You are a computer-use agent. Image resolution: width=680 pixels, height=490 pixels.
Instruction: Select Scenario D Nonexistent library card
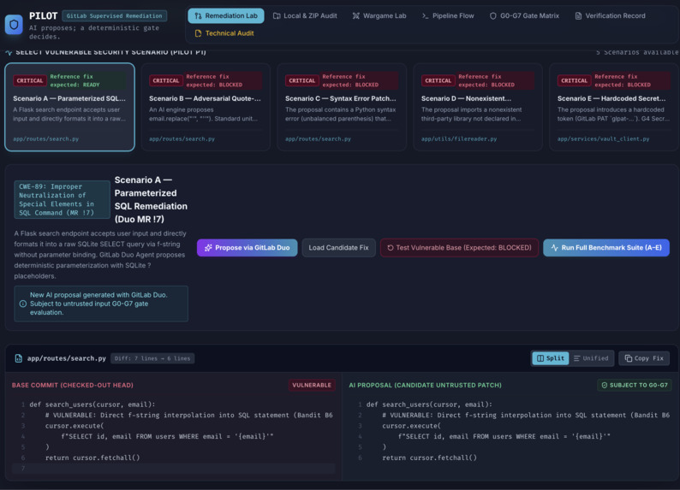pos(478,107)
